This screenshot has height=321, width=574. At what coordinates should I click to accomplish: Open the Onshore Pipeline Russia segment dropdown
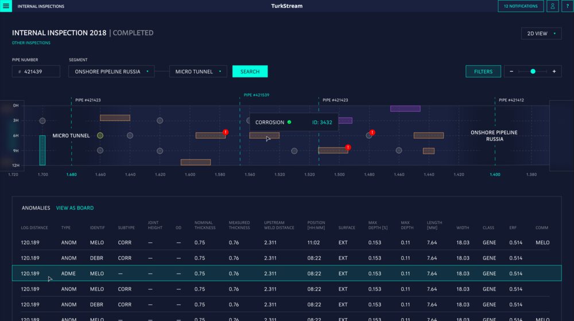point(111,72)
